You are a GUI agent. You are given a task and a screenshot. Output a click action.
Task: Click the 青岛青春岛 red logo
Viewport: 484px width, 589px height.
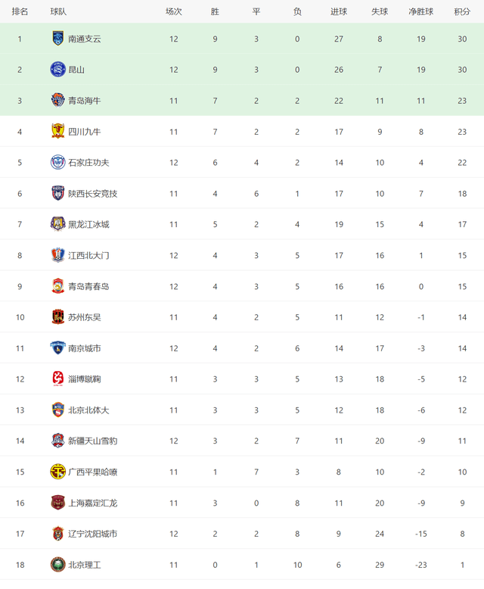[57, 286]
